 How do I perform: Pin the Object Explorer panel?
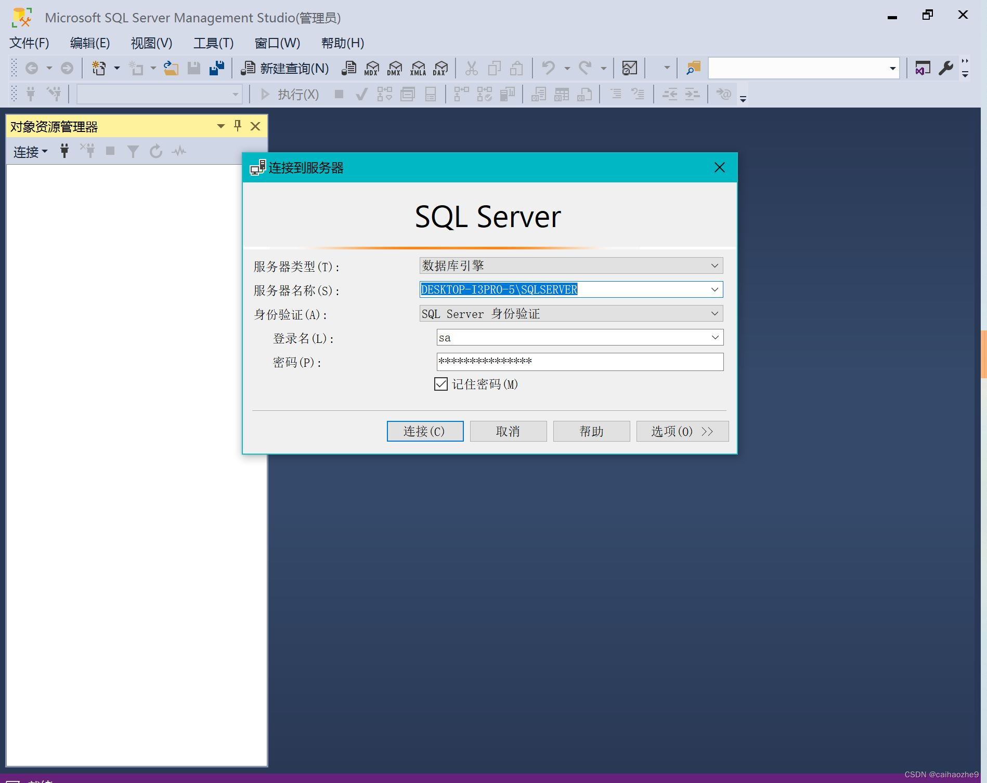pos(238,126)
